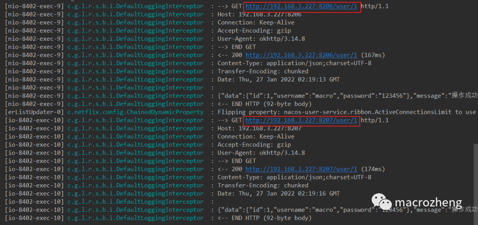Click 'Accept-Encoding: gzip' in exec-10 row
Image resolution: width=478 pixels, height=225 pixels.
coord(254,144)
